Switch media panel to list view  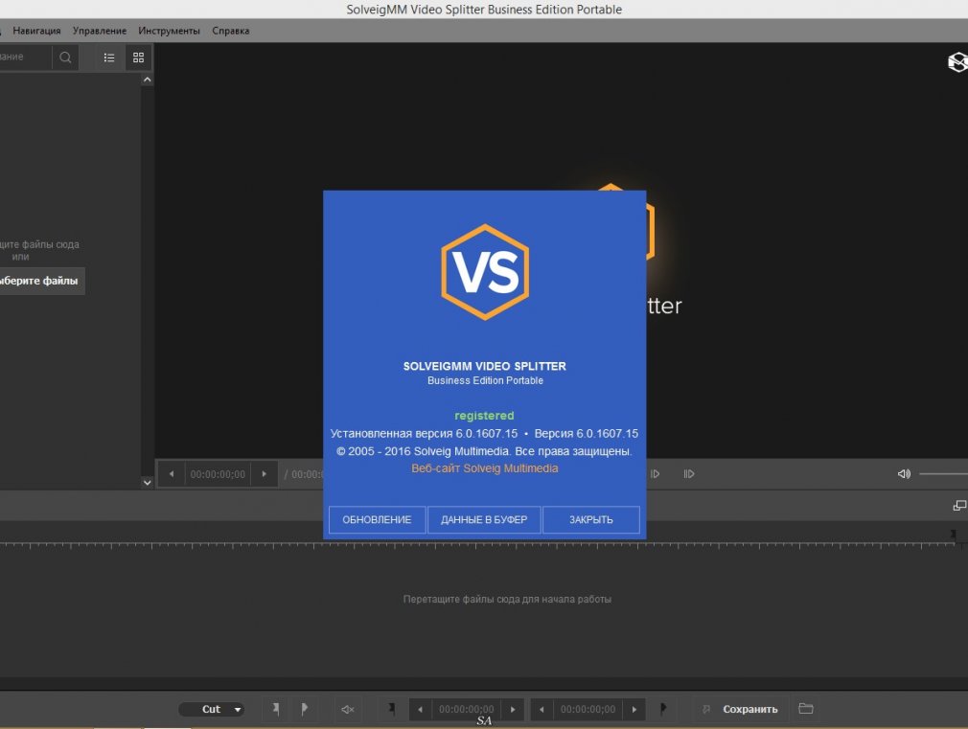pos(109,57)
